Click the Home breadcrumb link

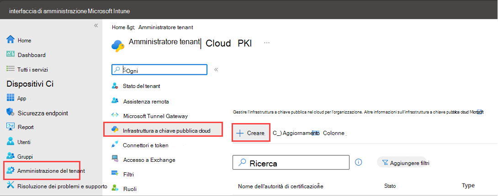(x=118, y=27)
